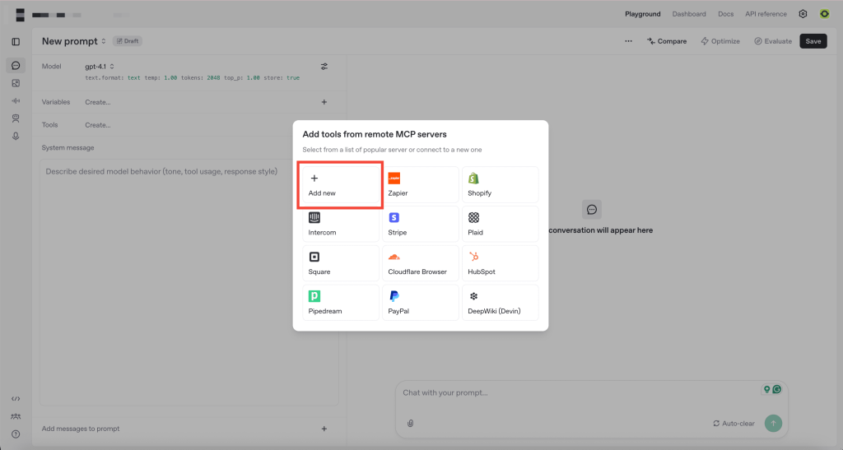Open the three-dots more options menu
This screenshot has width=843, height=450.
pos(628,41)
